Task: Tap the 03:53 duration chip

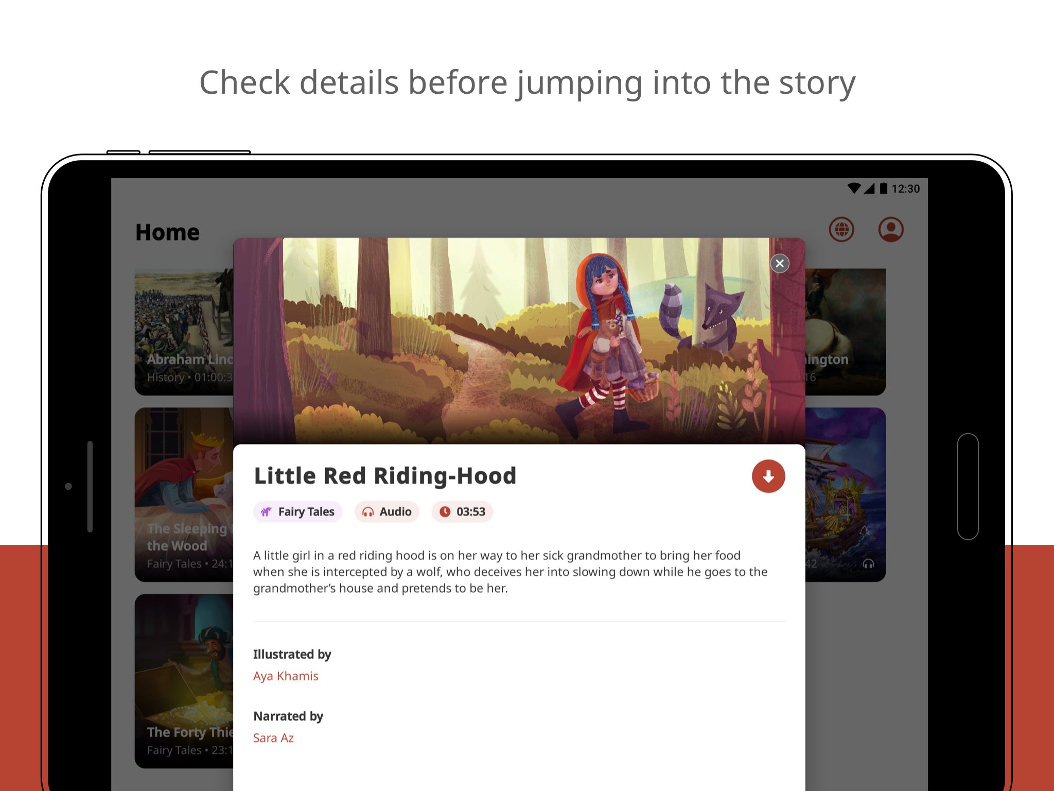Action: point(462,512)
